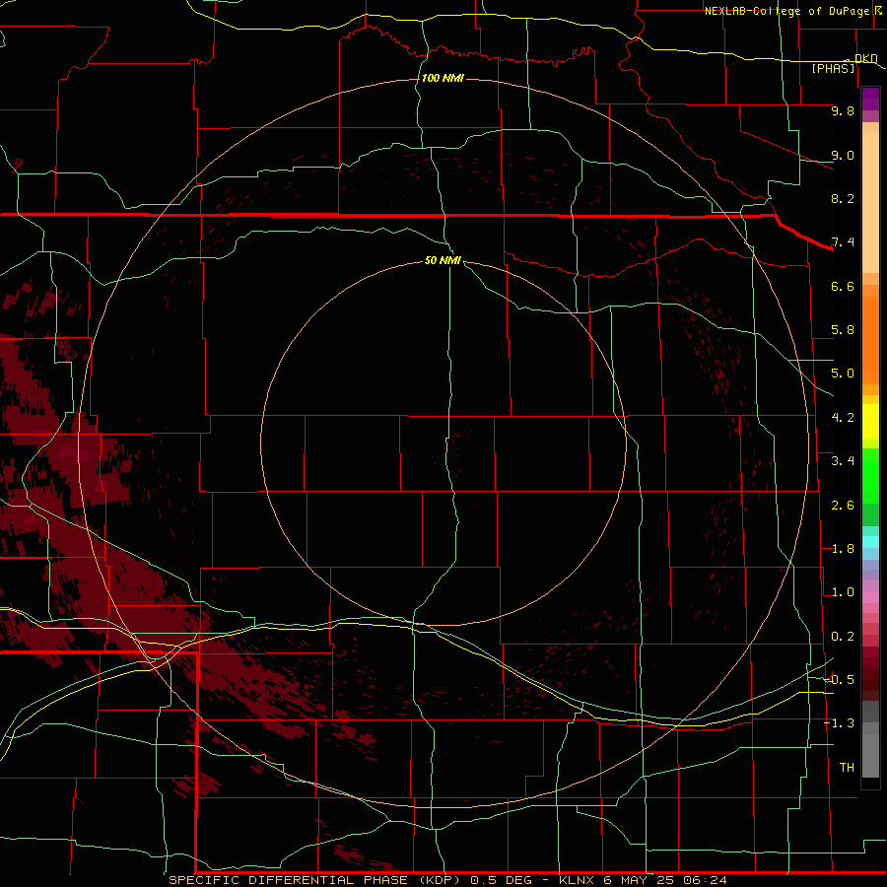887x887 pixels.
Task: Click the 5.8 scale value
Action: click(x=843, y=330)
